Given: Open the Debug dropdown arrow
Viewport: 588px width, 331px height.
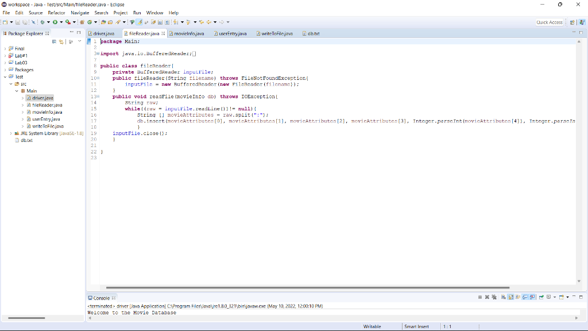Looking at the screenshot, I should 48,22.
